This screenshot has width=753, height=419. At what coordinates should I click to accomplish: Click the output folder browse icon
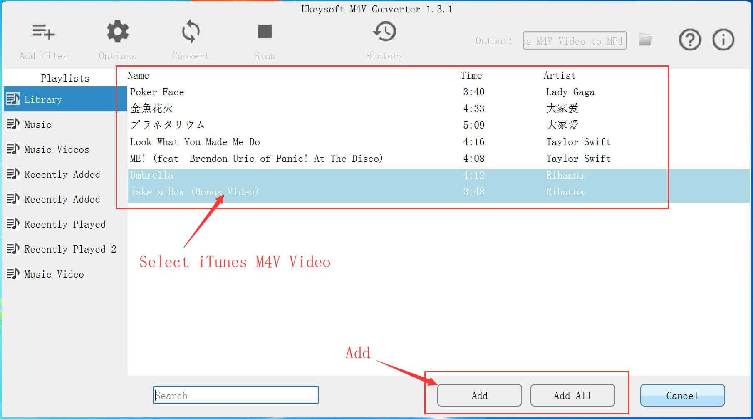(645, 40)
